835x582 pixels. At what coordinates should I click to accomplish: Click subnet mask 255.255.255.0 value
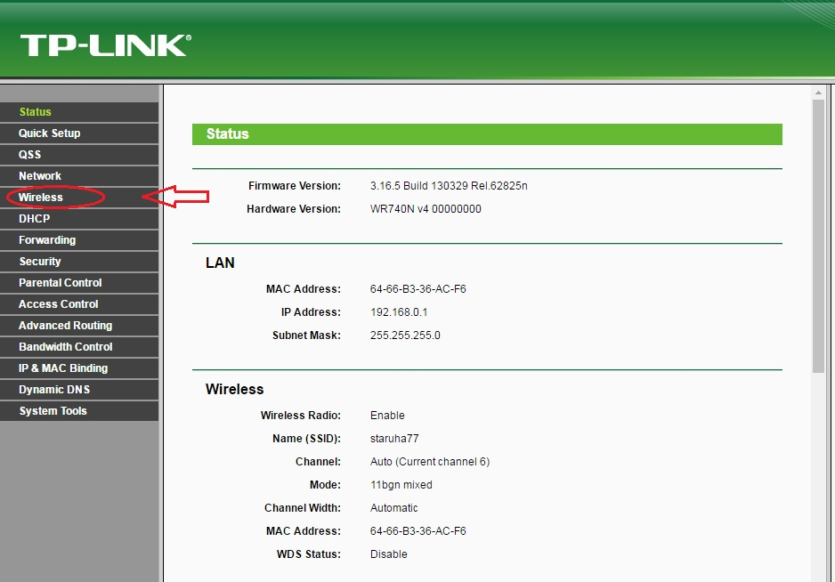click(405, 335)
